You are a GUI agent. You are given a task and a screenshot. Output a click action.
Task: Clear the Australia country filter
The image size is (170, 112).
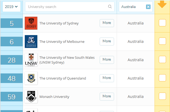[x=148, y=7]
